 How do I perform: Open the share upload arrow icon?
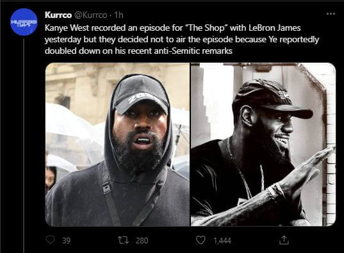point(284,240)
